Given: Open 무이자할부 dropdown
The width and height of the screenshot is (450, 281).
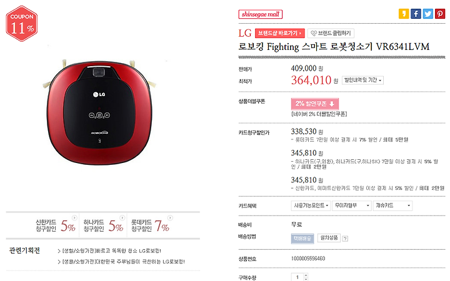Looking at the screenshot, I should pos(352,205).
